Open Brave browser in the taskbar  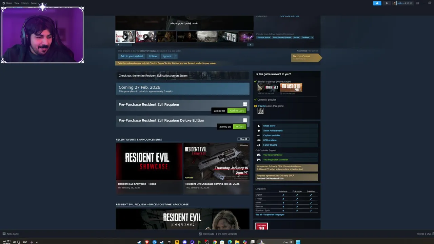[x=147, y=242]
